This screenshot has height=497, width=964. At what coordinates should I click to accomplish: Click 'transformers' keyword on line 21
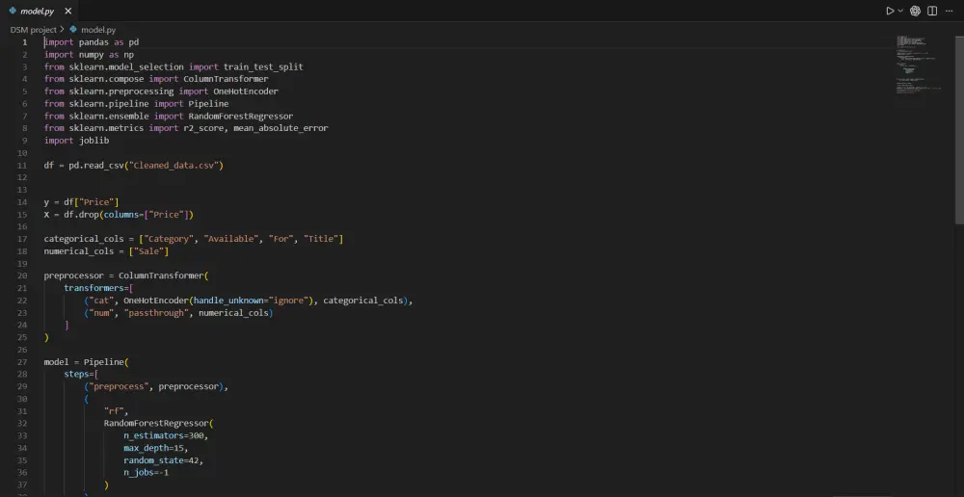(94, 288)
